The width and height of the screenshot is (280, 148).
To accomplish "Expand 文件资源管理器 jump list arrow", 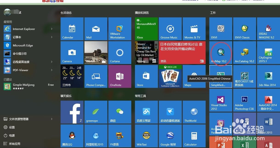I will (x=52, y=119).
